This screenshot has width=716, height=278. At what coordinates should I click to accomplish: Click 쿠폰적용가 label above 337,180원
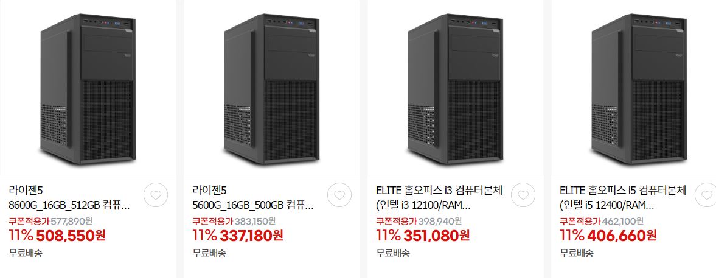[x=212, y=221]
